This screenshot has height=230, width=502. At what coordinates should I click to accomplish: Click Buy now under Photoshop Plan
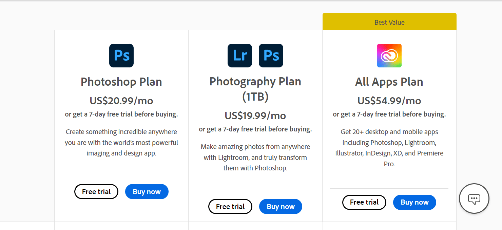click(x=147, y=191)
